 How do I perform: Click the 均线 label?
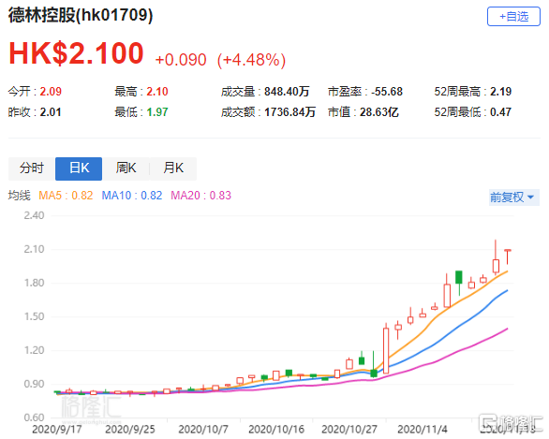coord(20,196)
